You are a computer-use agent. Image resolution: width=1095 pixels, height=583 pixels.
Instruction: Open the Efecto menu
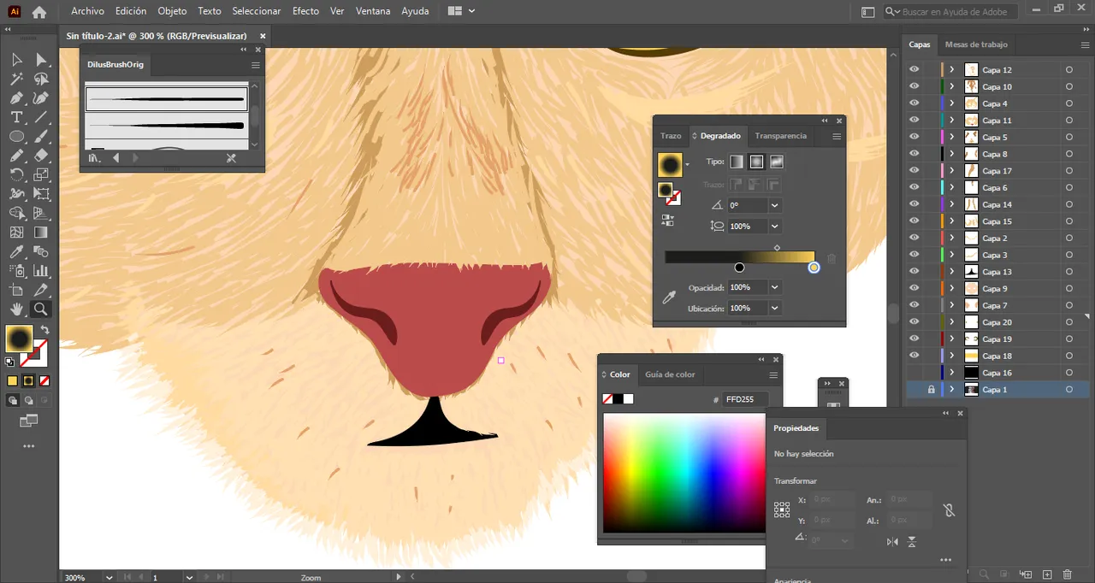click(x=305, y=11)
